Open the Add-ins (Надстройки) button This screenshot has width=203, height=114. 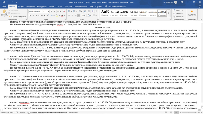pyautogui.click(x=192, y=13)
